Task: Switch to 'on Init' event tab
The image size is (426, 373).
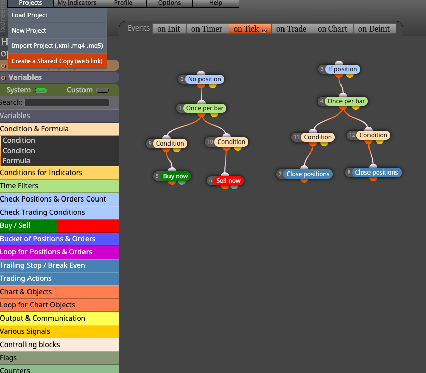Action: point(168,29)
